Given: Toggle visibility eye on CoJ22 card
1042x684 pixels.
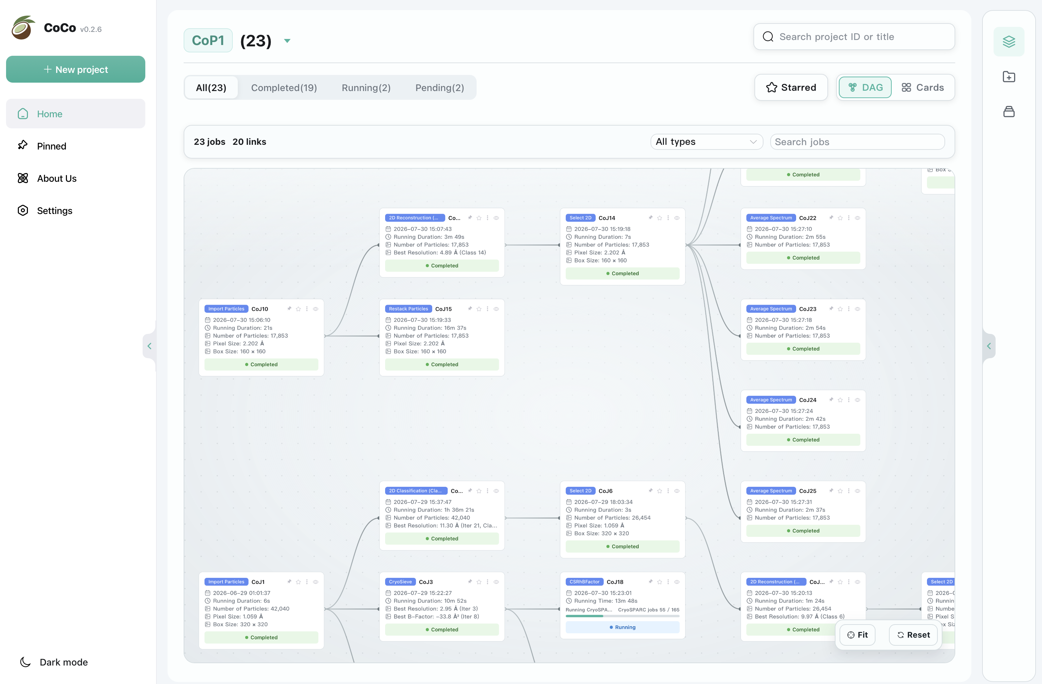Looking at the screenshot, I should coord(857,218).
